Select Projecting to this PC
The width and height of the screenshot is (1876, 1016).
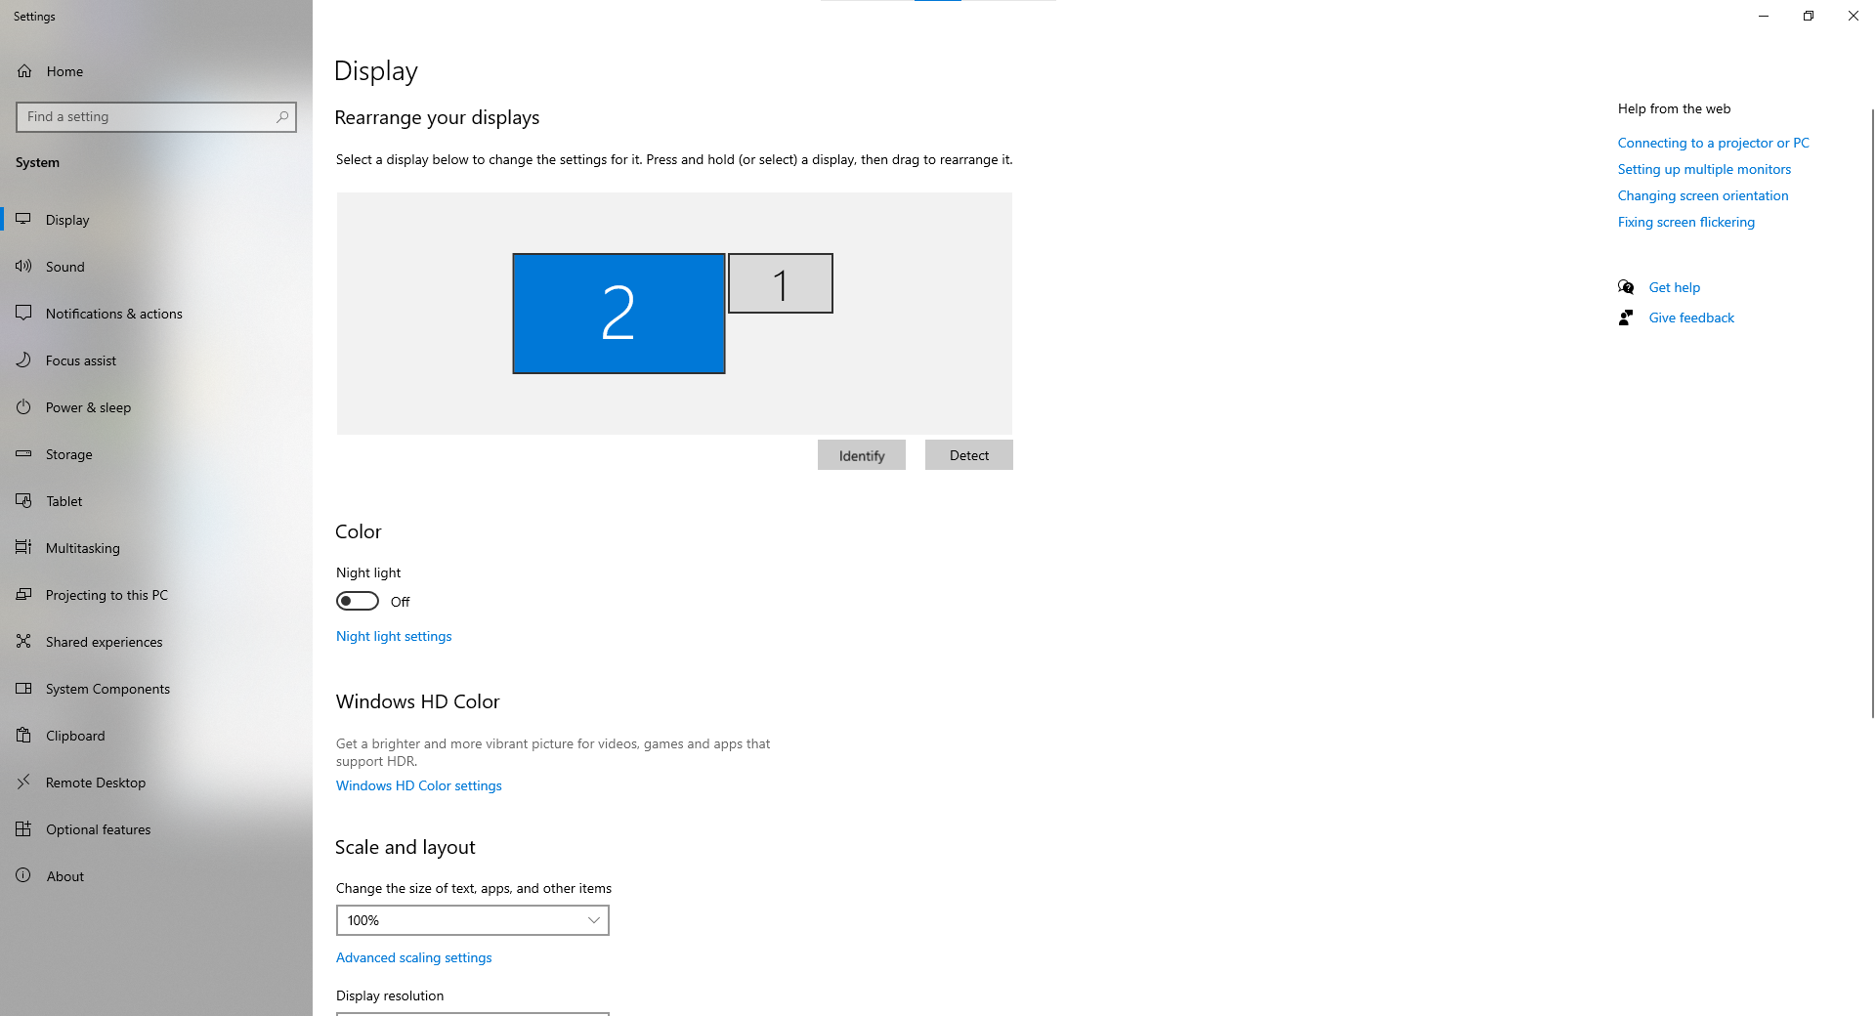(x=107, y=595)
